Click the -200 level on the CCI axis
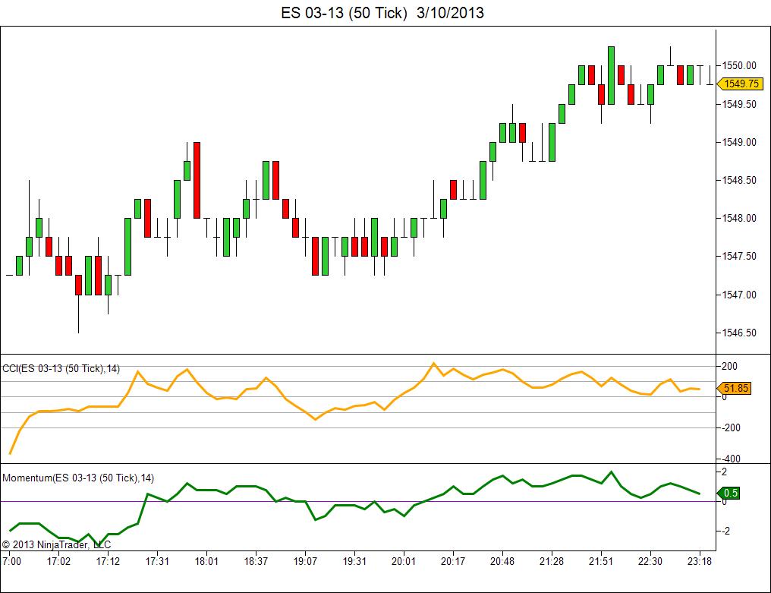Image resolution: width=771 pixels, height=593 pixels. pos(731,427)
